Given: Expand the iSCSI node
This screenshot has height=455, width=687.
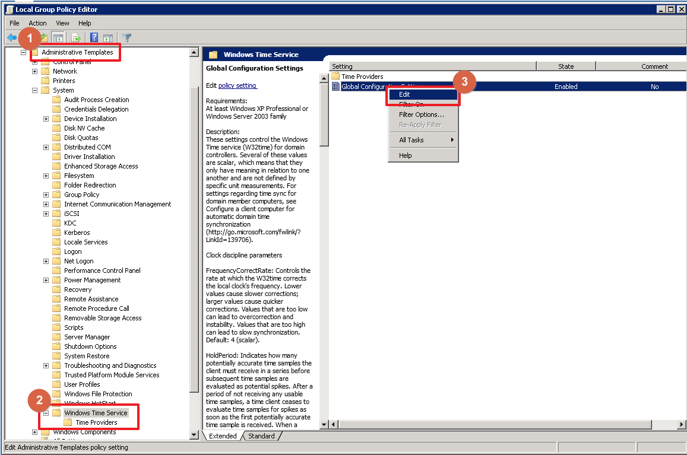Looking at the screenshot, I should (46, 214).
